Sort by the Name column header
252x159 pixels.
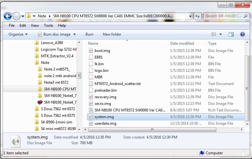93,43
